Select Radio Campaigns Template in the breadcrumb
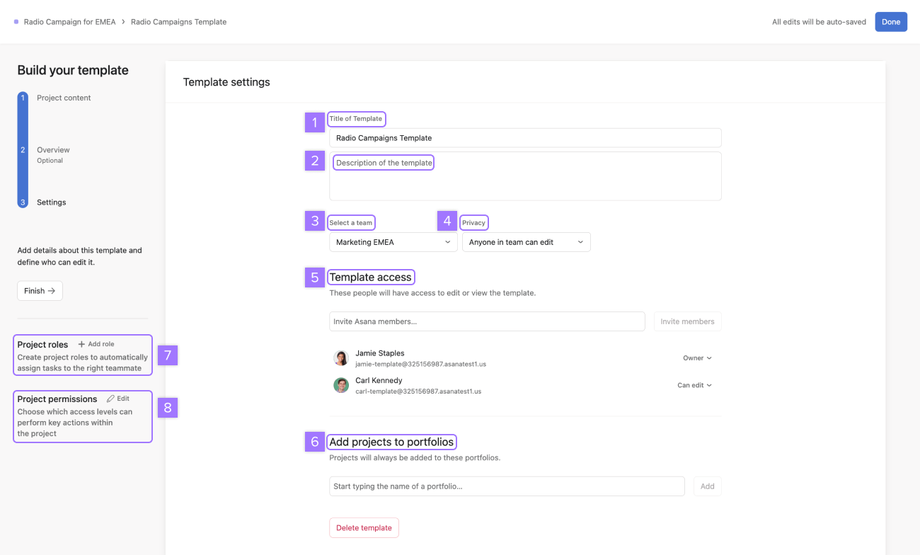This screenshot has height=555, width=920. click(178, 21)
